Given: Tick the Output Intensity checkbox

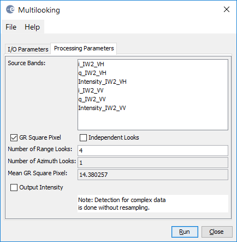Looking at the screenshot, I should coord(14,187).
